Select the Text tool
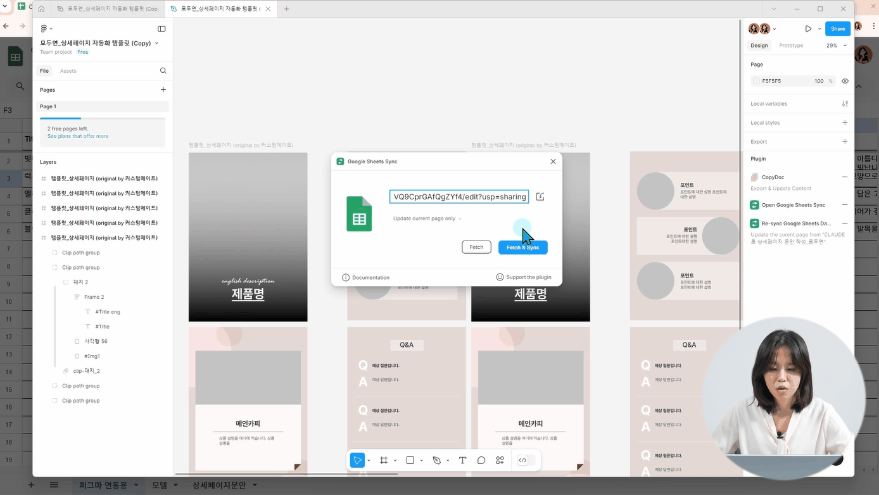This screenshot has height=495, width=879. pos(462,460)
